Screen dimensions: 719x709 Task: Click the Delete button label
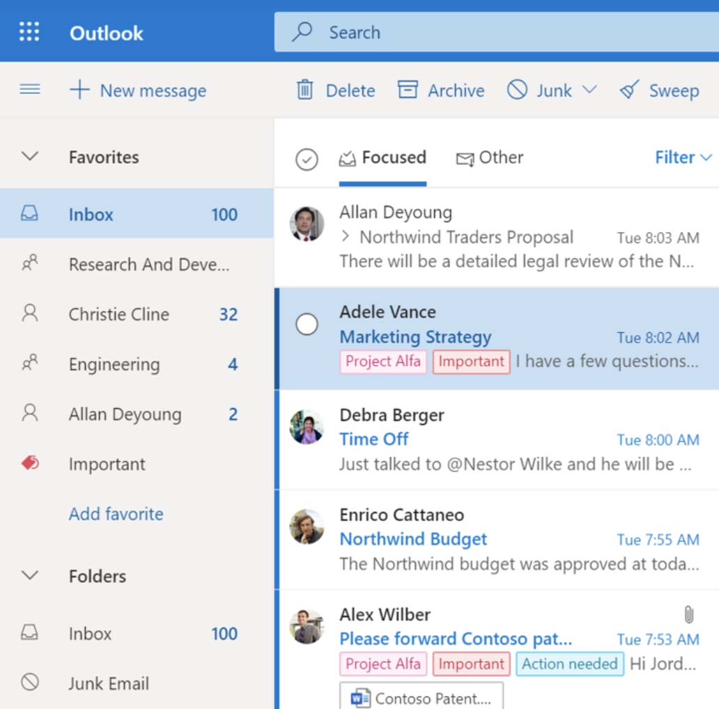pyautogui.click(x=350, y=91)
